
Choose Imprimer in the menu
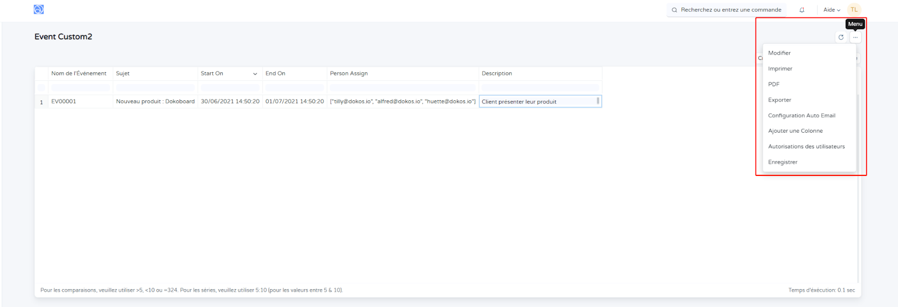coord(780,69)
